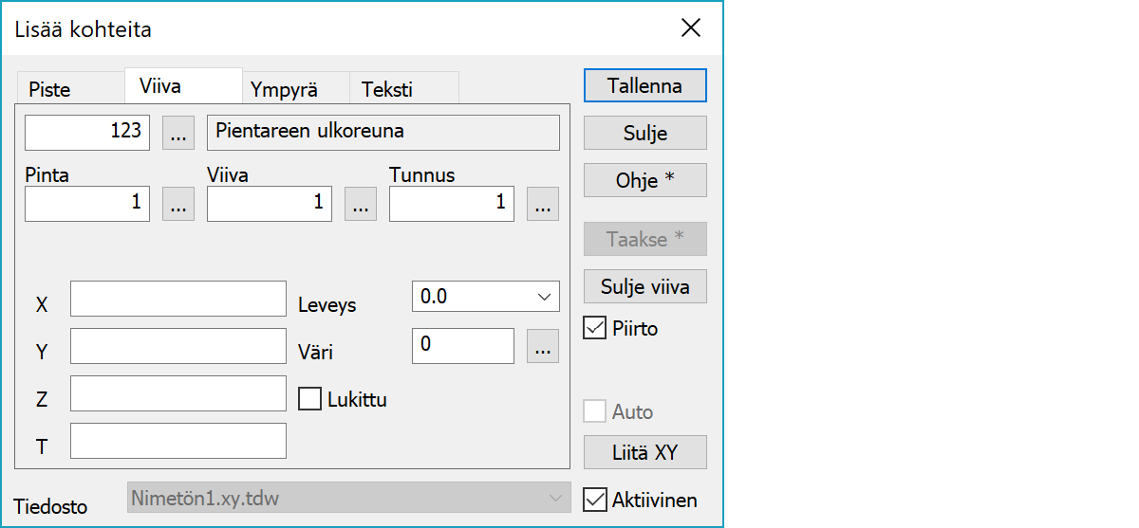The image size is (1139, 528).
Task: Click into the X coordinate field
Action: click(x=178, y=299)
